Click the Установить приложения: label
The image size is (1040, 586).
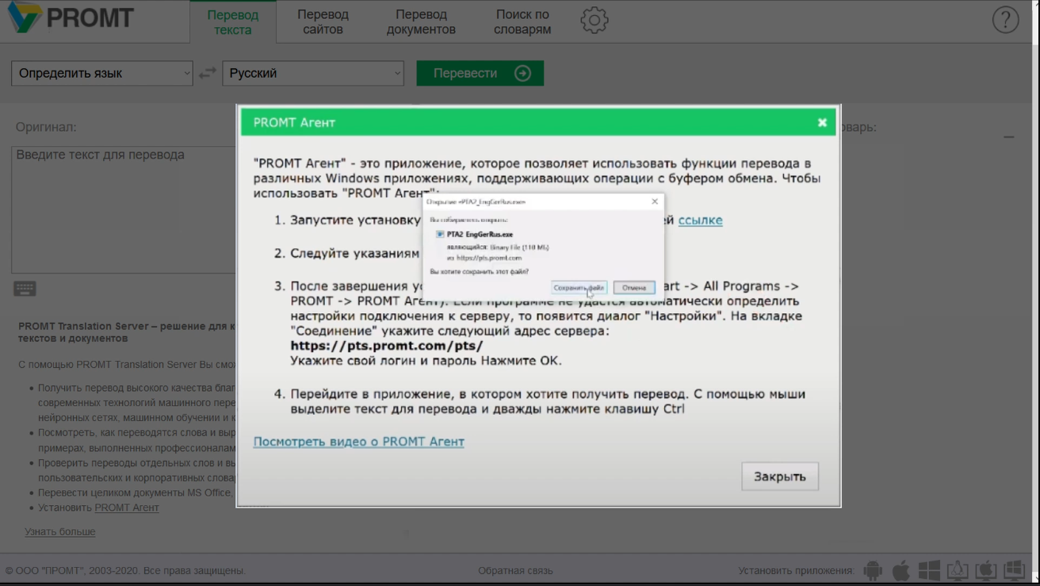[x=797, y=570]
